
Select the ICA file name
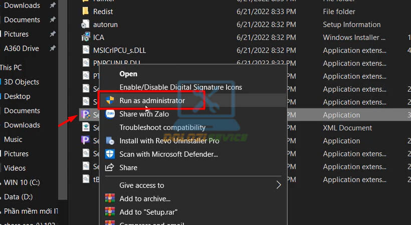click(99, 37)
